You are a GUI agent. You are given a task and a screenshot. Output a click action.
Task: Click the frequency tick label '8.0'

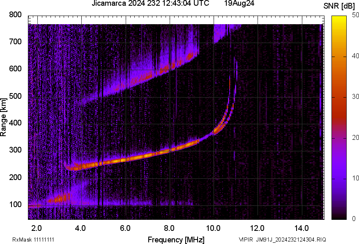tap(169, 228)
